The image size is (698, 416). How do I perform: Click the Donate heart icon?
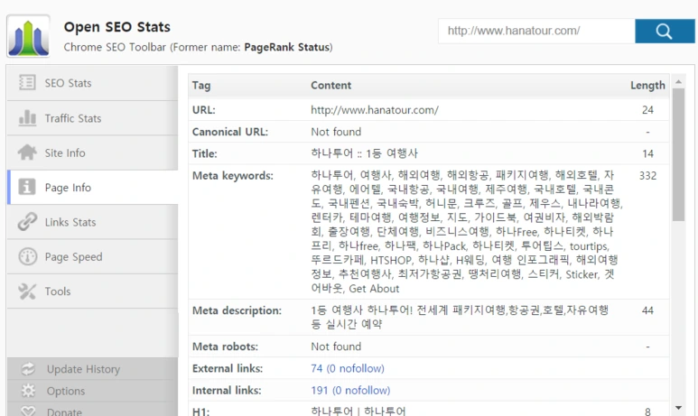click(x=28, y=411)
